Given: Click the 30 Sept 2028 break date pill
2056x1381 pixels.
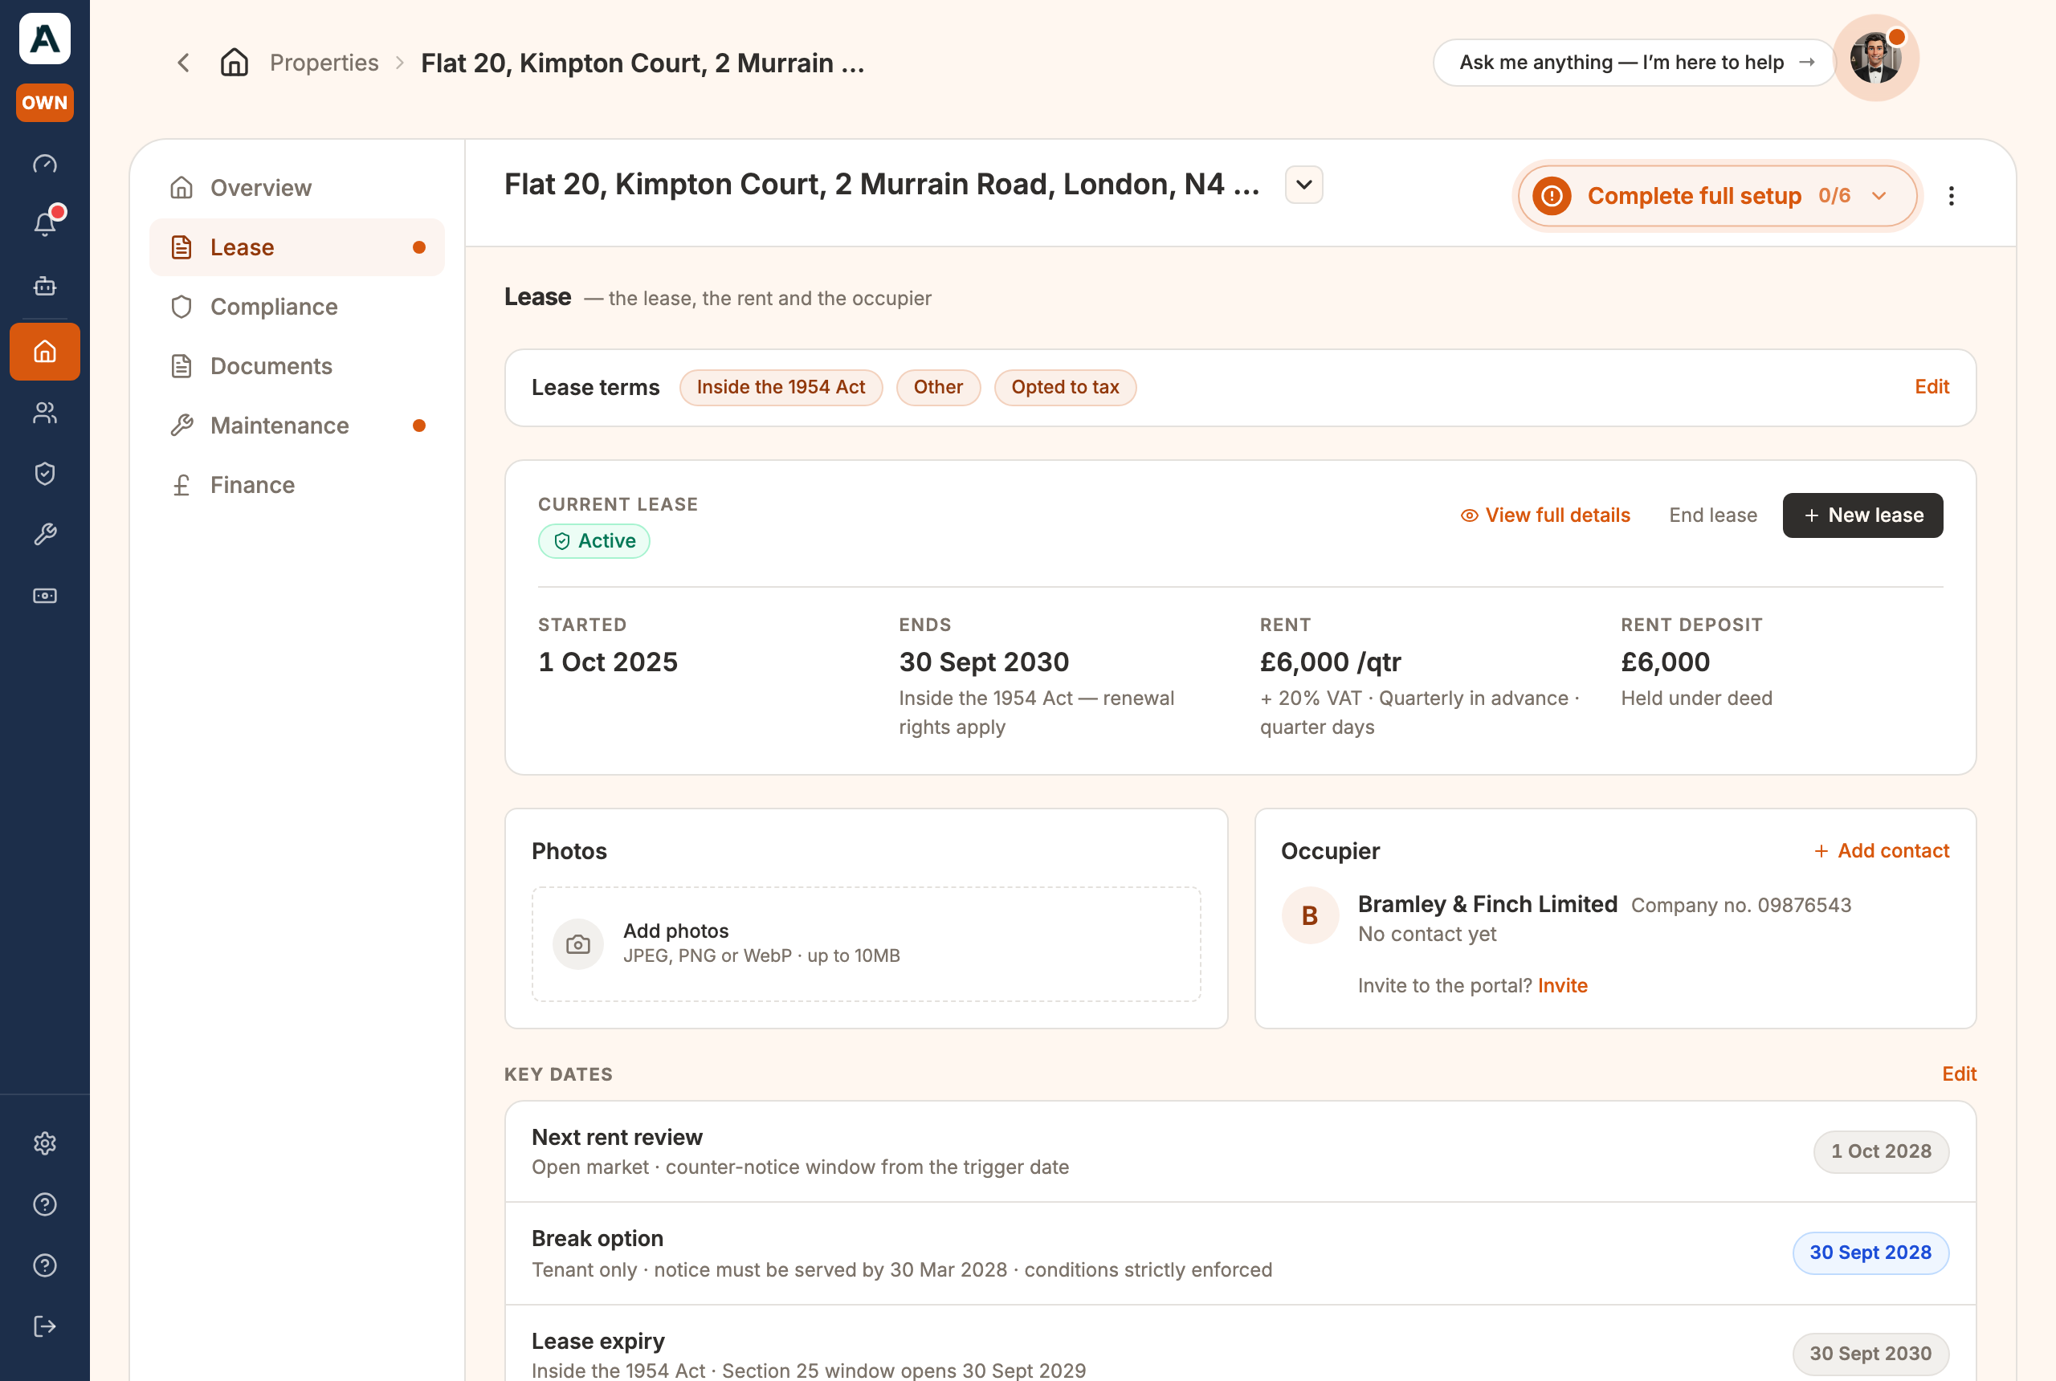Looking at the screenshot, I should (x=1870, y=1253).
